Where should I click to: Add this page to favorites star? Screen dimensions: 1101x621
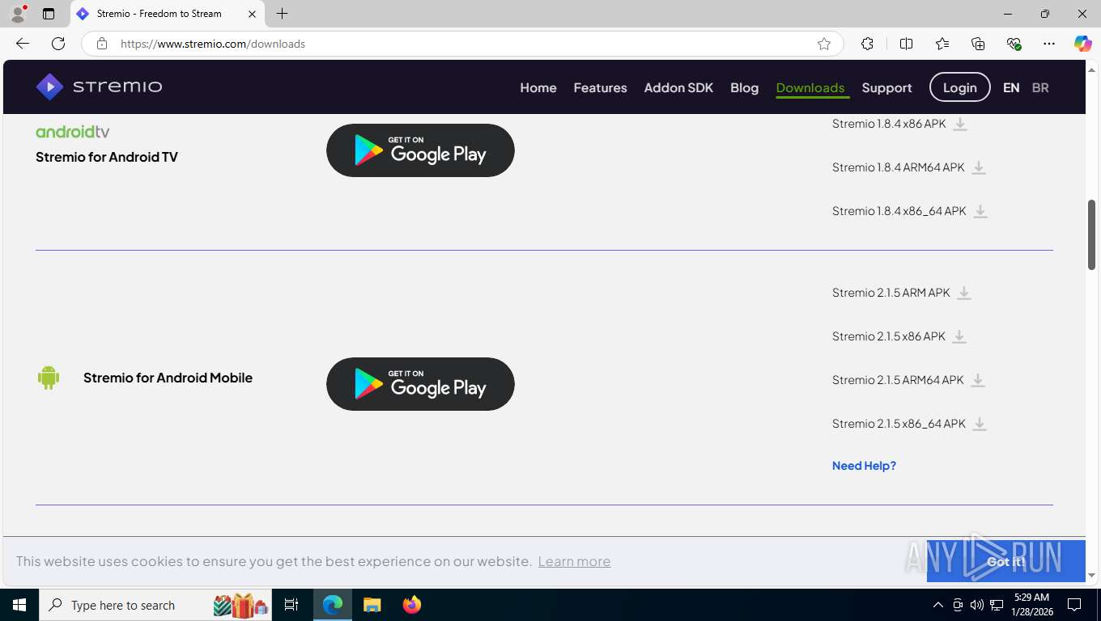824,44
